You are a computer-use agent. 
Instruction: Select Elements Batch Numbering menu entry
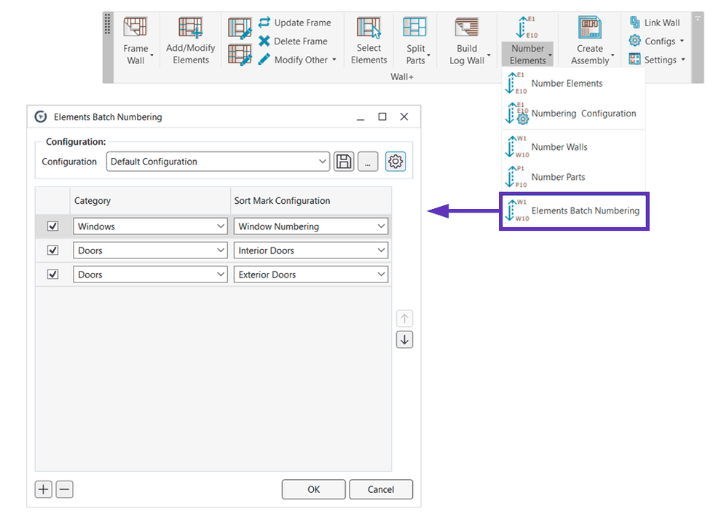[574, 211]
